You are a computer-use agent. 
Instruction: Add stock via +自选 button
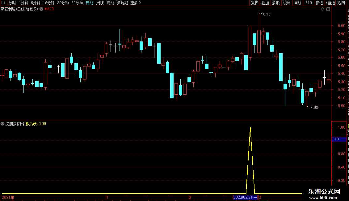(x=330, y=3)
